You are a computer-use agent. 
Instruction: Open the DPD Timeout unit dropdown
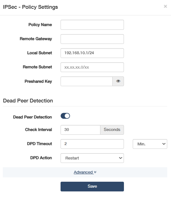(x=150, y=144)
